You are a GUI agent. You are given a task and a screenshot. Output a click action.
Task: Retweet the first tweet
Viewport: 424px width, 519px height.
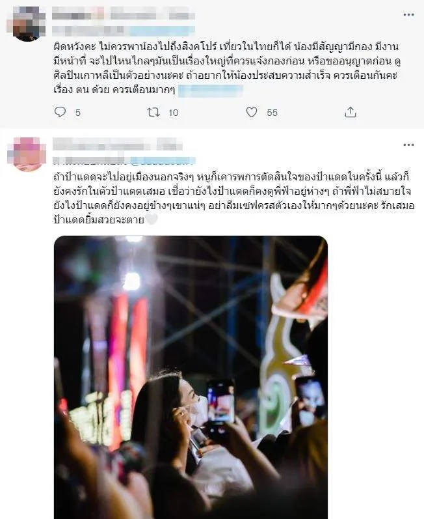pos(153,113)
